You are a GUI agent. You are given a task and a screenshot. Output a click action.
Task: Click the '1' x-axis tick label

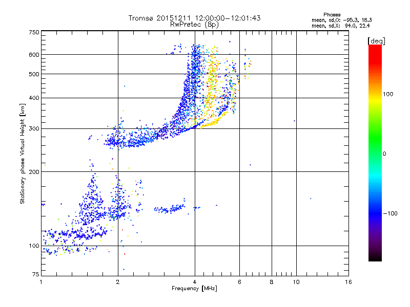(41, 282)
